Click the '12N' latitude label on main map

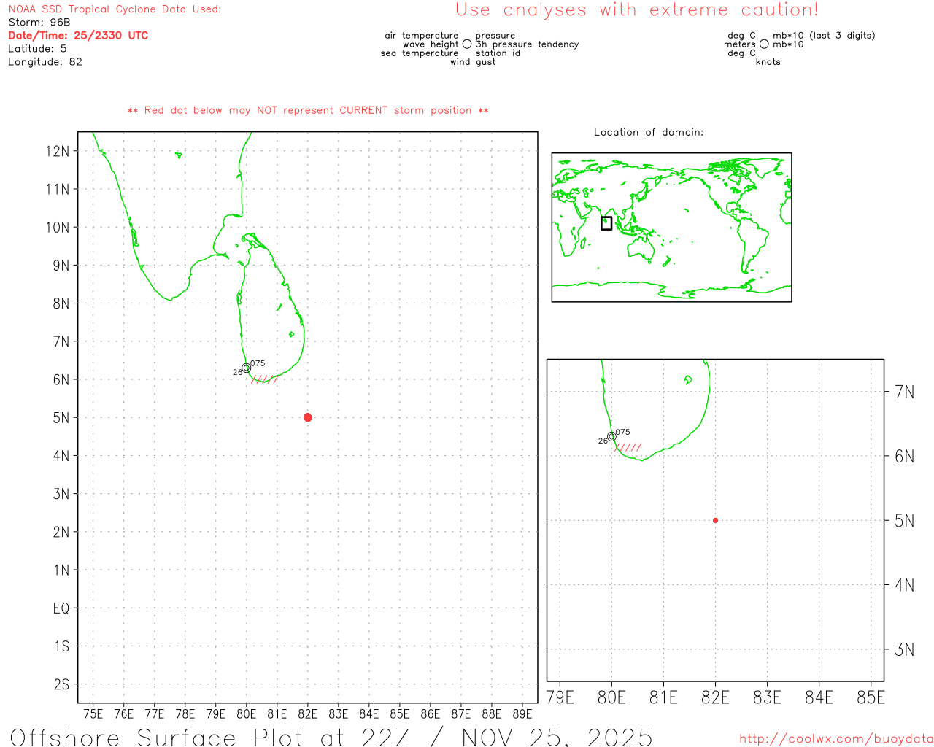pos(58,151)
